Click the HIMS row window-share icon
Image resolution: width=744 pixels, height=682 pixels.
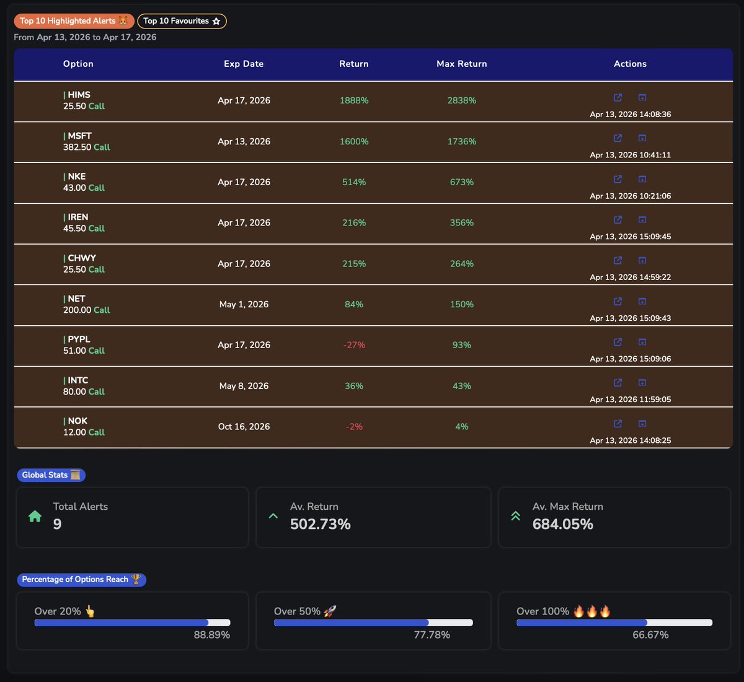[642, 98]
